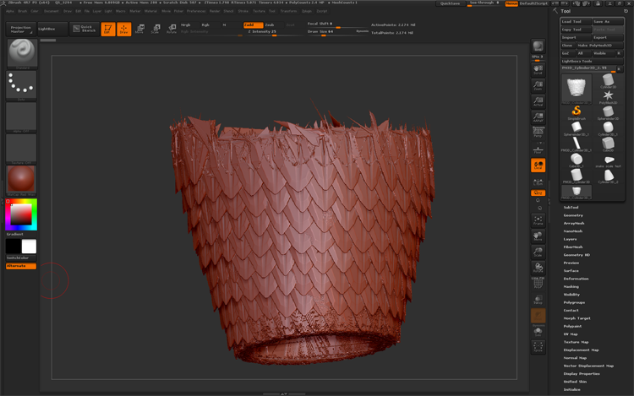
Task: Click the Save As button
Action: coord(608,21)
